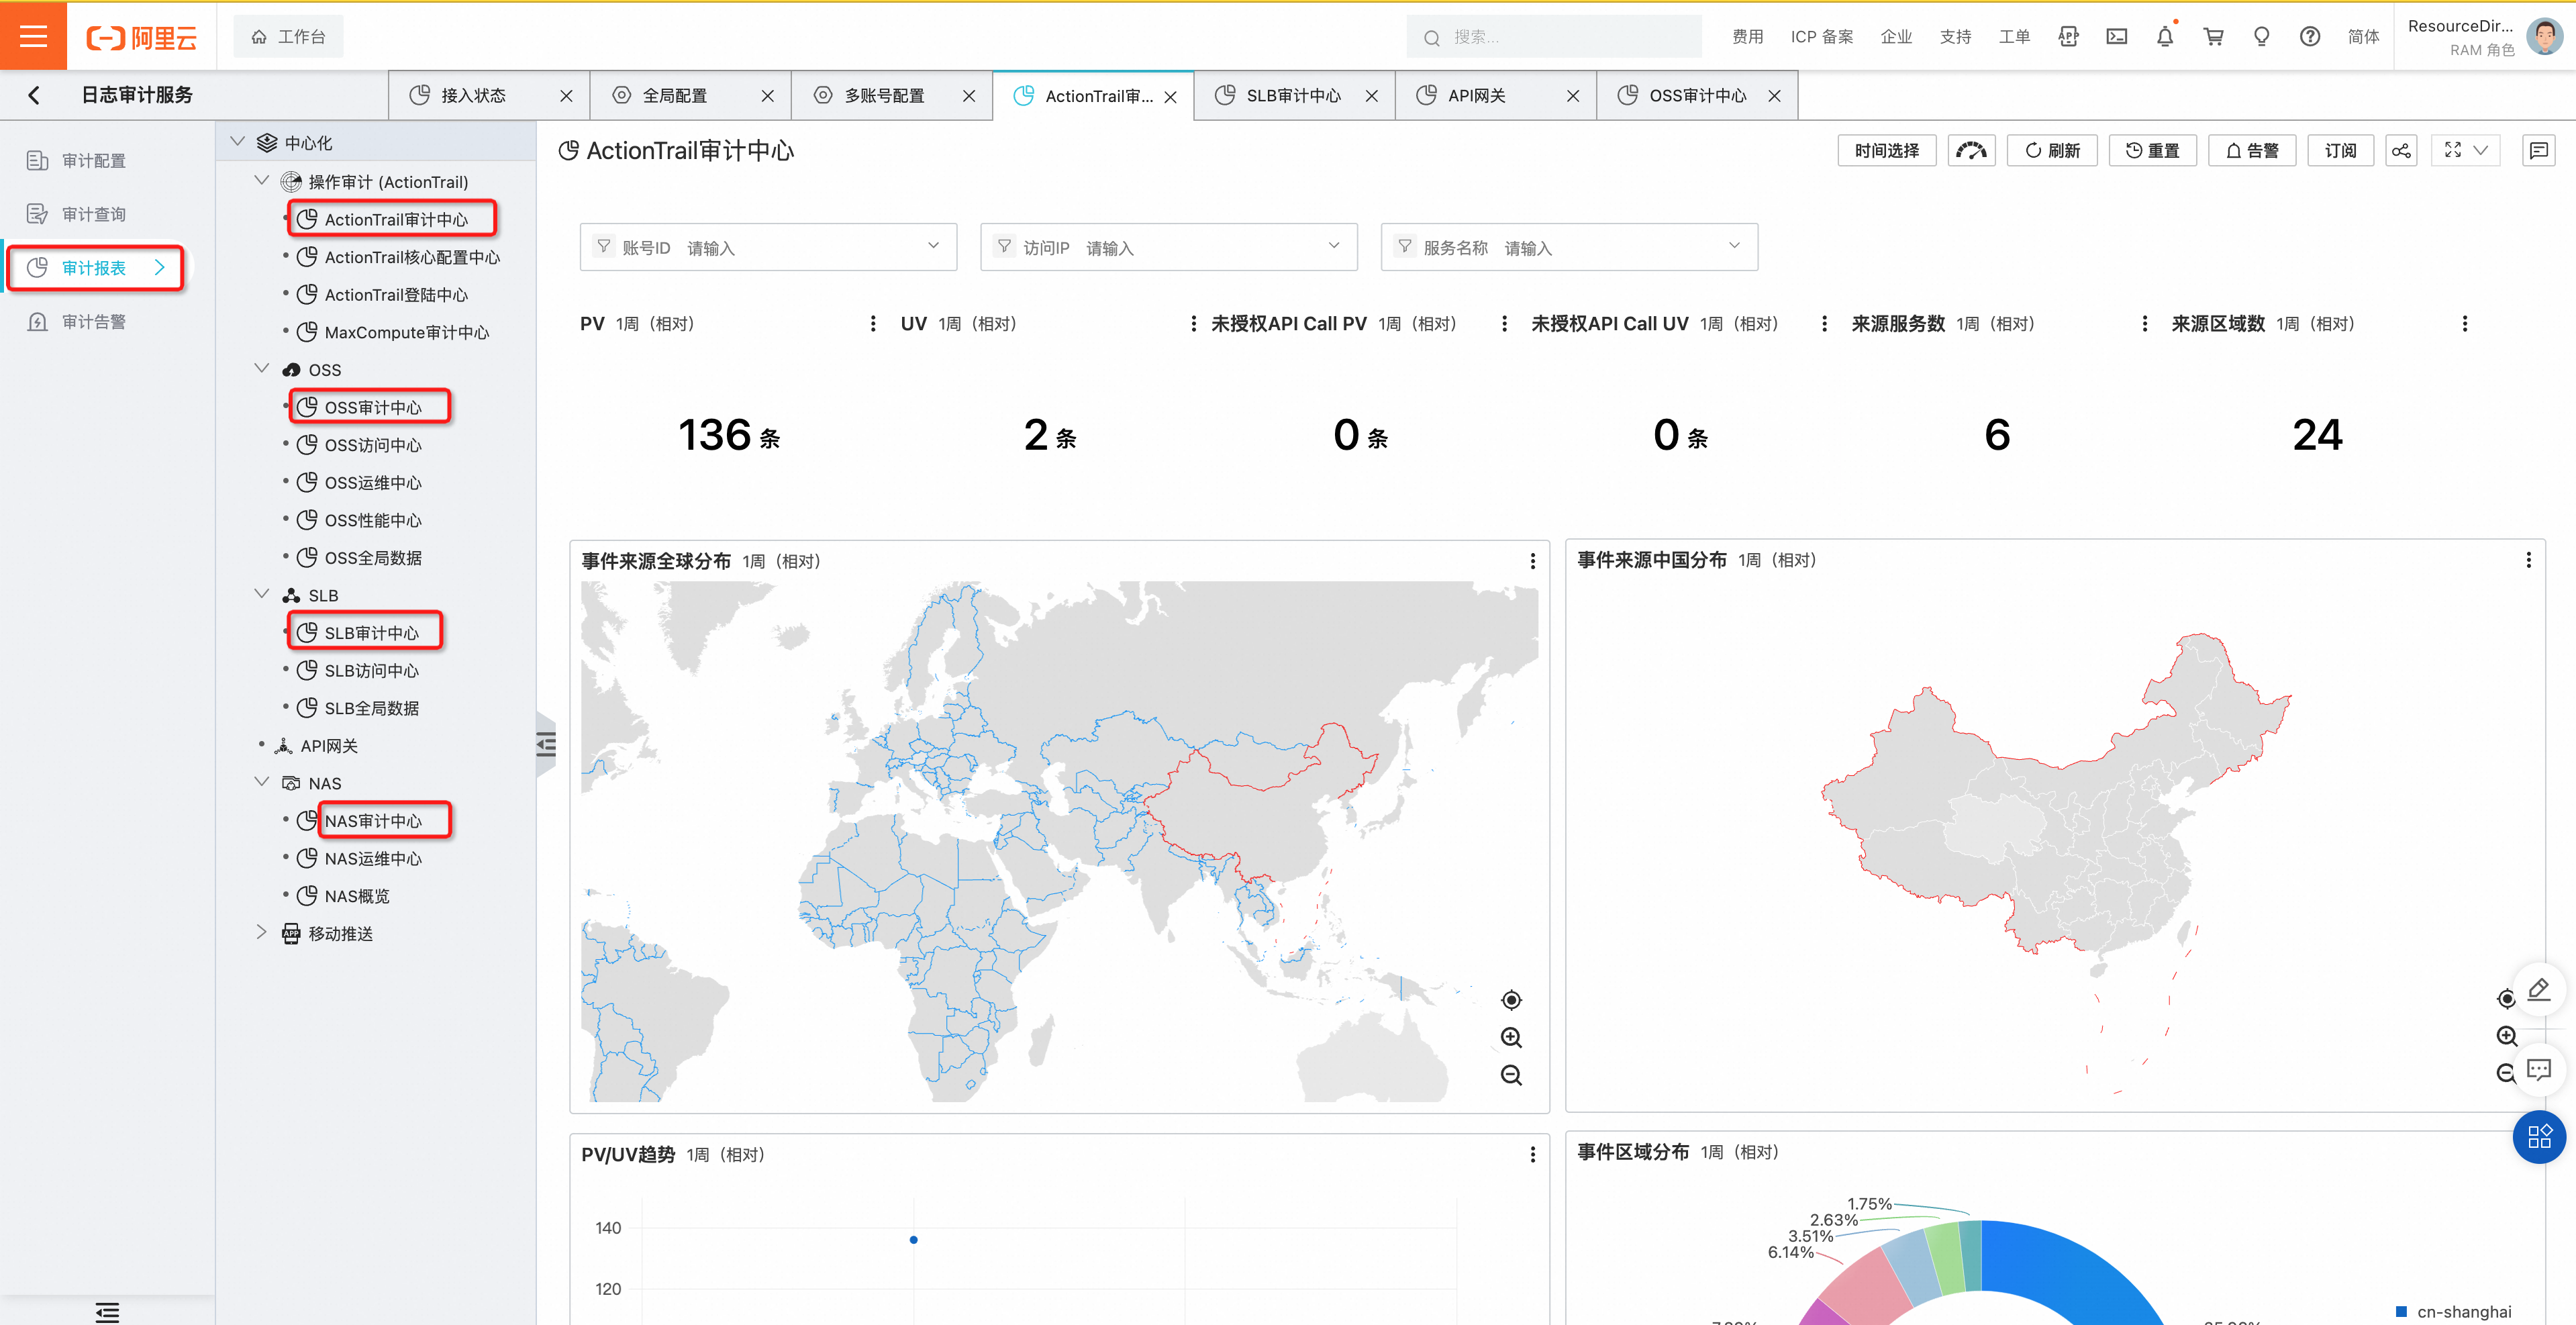Open the hamburger main menu

tap(33, 36)
